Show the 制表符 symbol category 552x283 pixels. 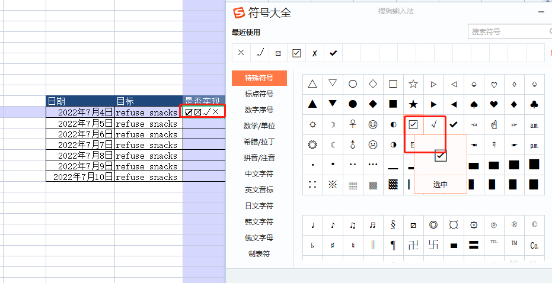point(259,254)
